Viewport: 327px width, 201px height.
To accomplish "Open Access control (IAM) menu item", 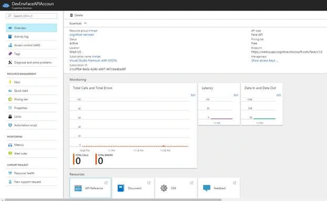I will (x=31, y=45).
